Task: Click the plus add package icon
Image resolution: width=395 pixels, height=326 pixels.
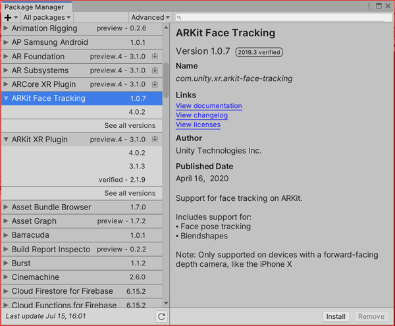Action: click(8, 17)
